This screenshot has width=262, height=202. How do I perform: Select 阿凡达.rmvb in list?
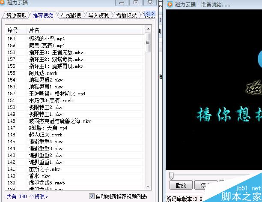(x=74, y=73)
